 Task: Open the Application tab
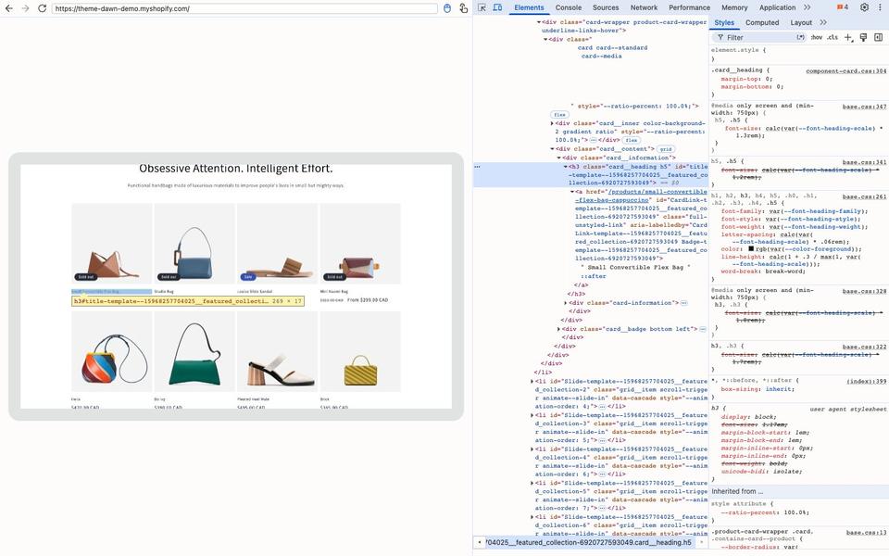[777, 7]
